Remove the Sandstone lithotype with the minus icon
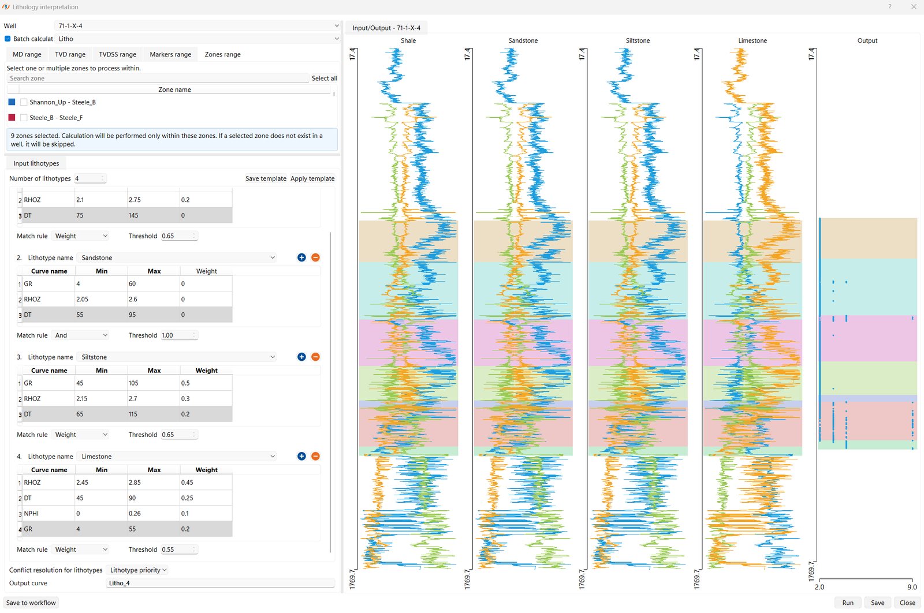924x613 pixels. (x=315, y=257)
